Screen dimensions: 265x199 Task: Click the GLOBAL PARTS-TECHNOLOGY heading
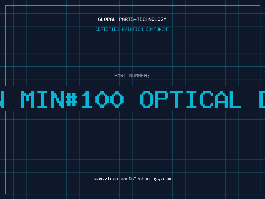[x=132, y=19]
